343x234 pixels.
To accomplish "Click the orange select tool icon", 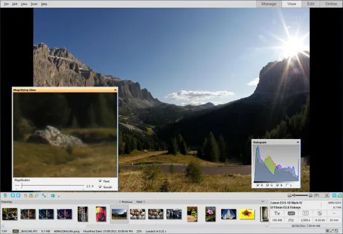I will (31, 195).
